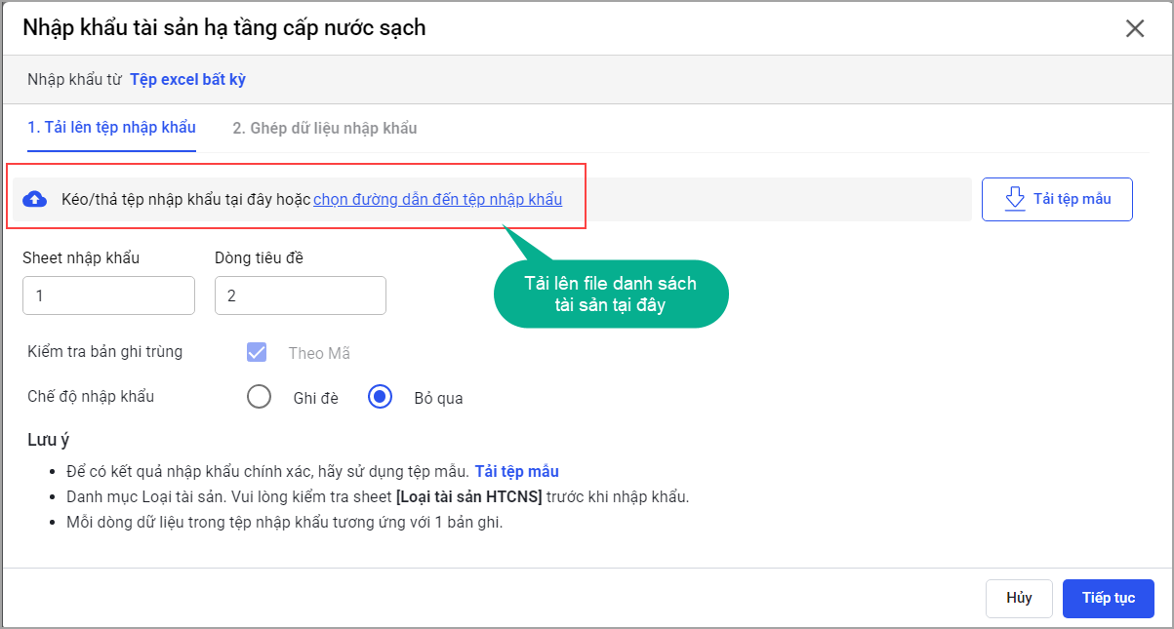The image size is (1174, 629).
Task: Open the 'Tệp excel bất kỳ' source link
Action: (187, 80)
